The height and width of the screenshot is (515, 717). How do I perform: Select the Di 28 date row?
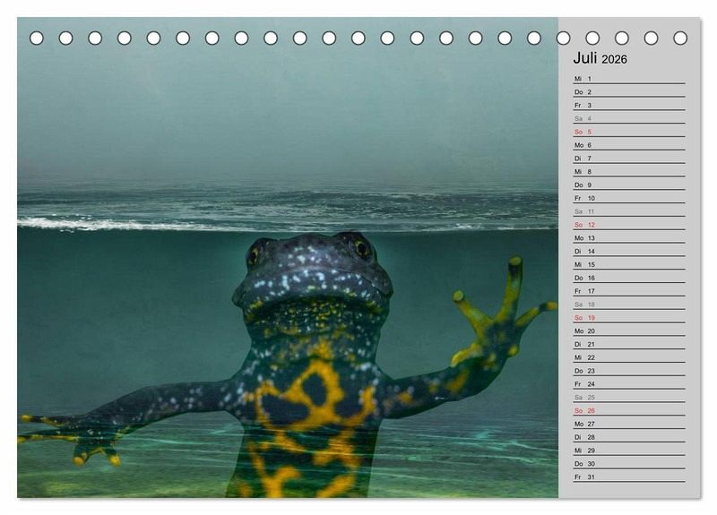(628, 437)
